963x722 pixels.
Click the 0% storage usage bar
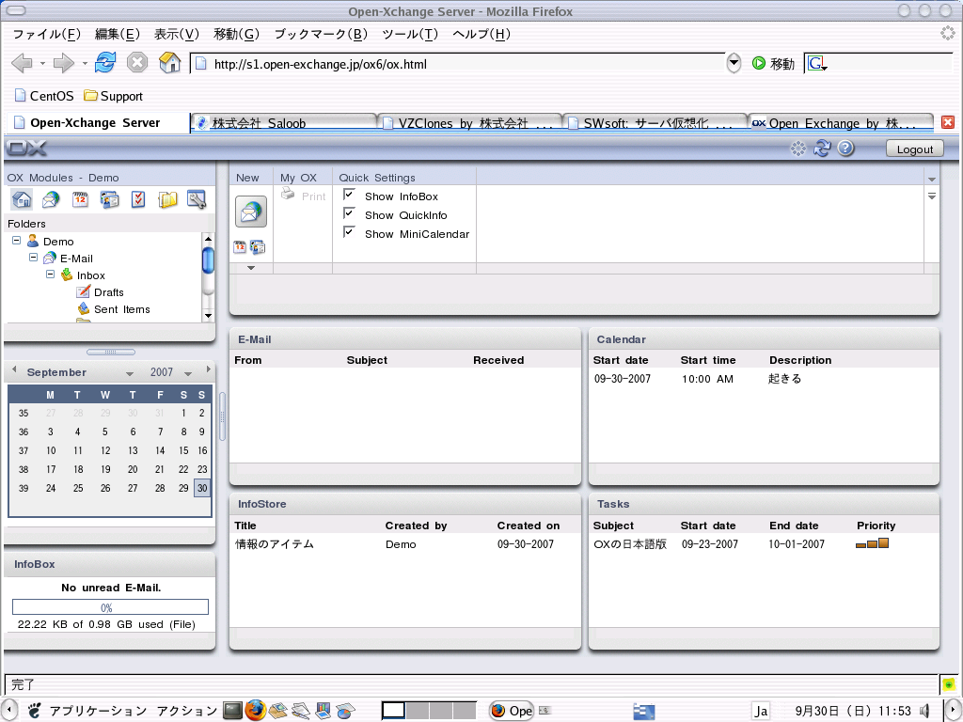(x=110, y=607)
